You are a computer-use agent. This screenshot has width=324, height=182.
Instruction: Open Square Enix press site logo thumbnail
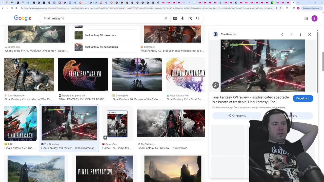coord(83,75)
